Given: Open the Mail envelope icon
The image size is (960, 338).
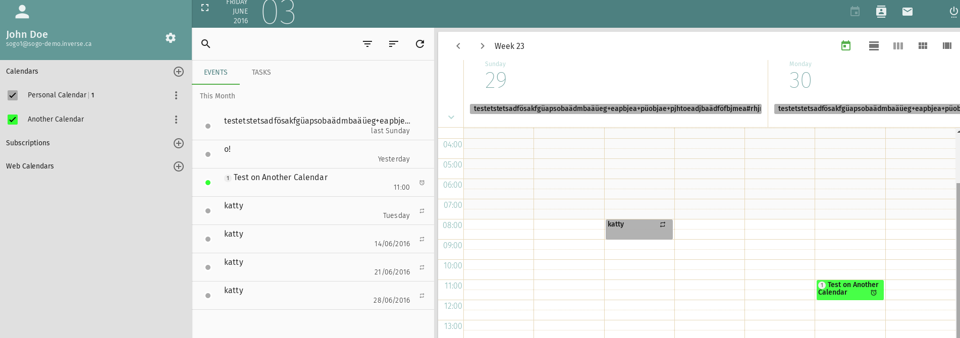Looking at the screenshot, I should (907, 12).
